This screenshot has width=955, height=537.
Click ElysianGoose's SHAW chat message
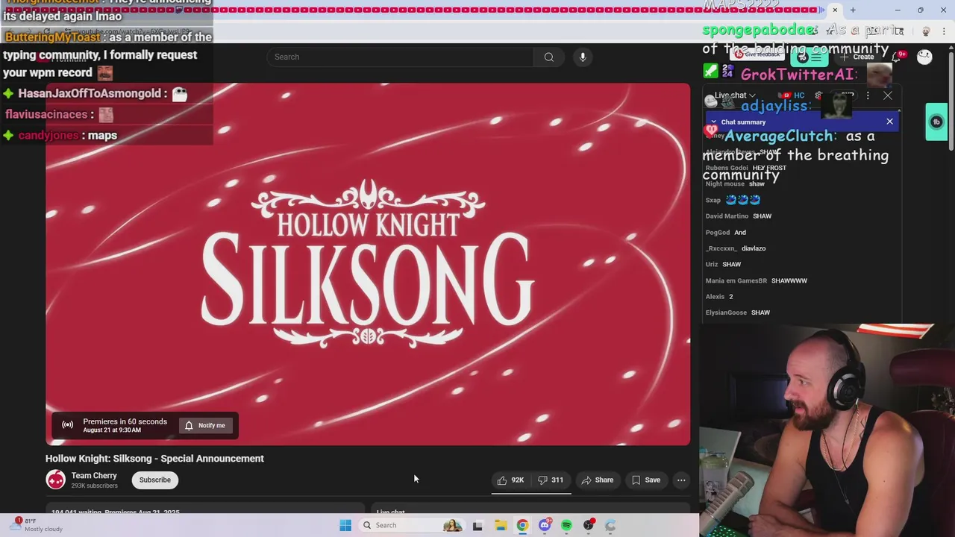[738, 313]
